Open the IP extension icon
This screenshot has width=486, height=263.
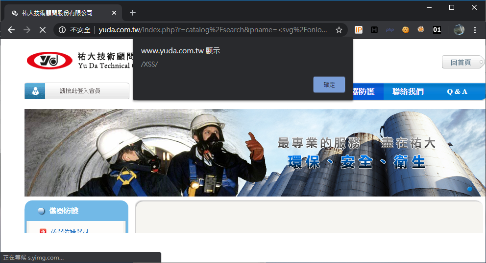[x=358, y=30]
